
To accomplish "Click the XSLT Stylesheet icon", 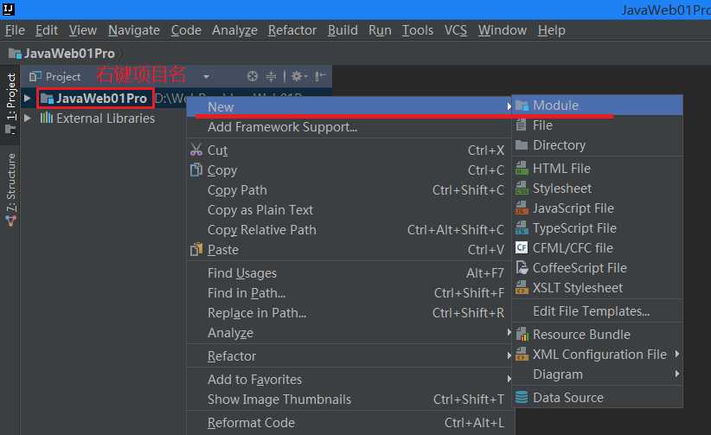I will point(522,288).
